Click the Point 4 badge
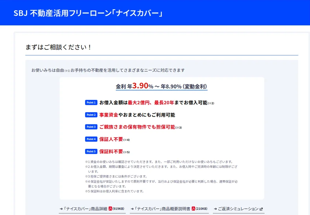This screenshot has width=310, height=215. [x=91, y=139]
